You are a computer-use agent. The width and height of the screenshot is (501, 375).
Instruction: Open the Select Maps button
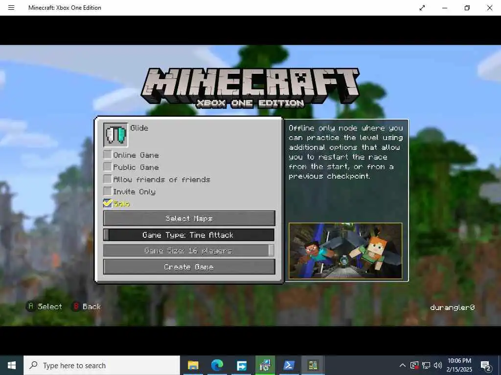pyautogui.click(x=189, y=218)
